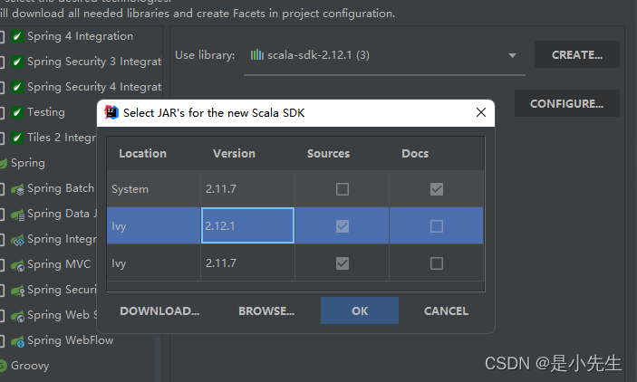Viewport: 637px width, 382px height.
Task: Select the Spring 4 Integration item
Action: [80, 36]
